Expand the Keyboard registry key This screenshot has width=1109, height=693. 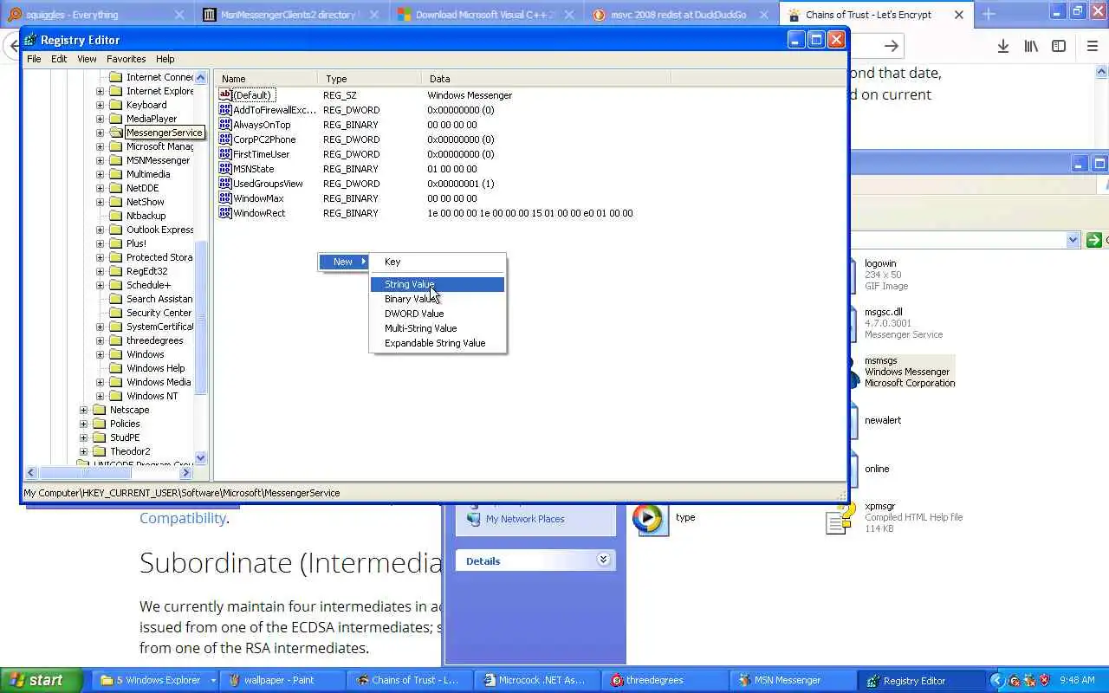(x=100, y=105)
